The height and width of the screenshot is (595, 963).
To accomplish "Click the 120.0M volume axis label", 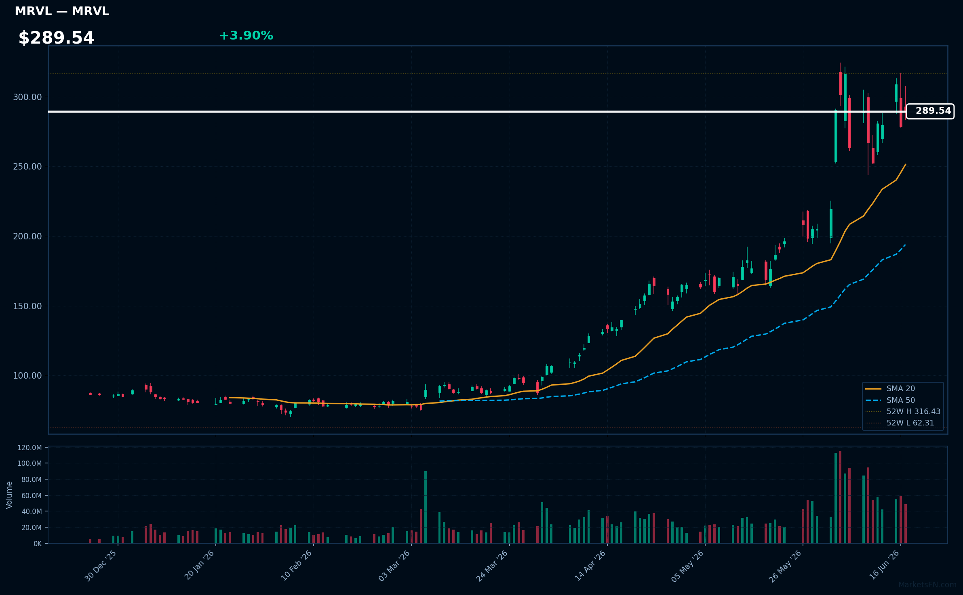I will pyautogui.click(x=30, y=448).
